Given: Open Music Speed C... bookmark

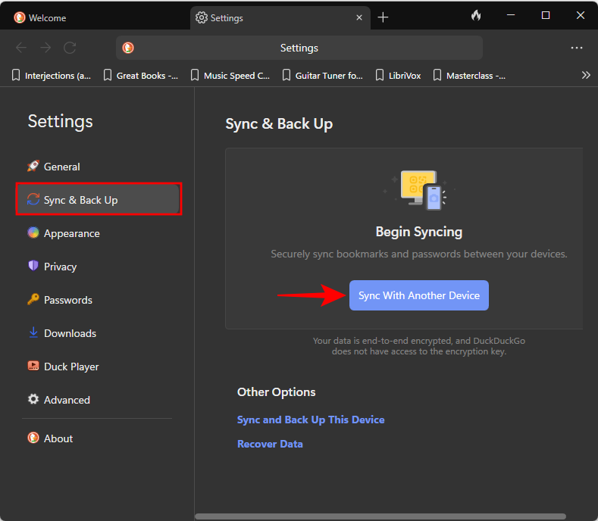Looking at the screenshot, I should (x=230, y=76).
